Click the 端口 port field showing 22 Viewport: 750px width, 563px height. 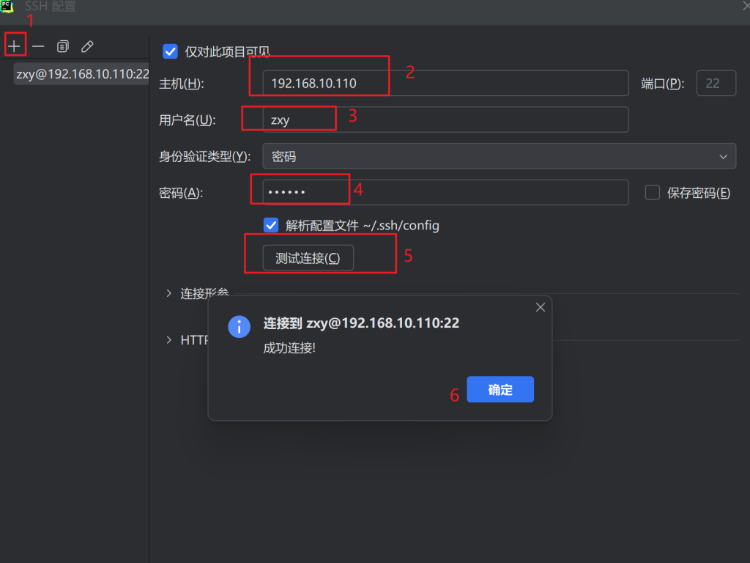click(x=716, y=84)
